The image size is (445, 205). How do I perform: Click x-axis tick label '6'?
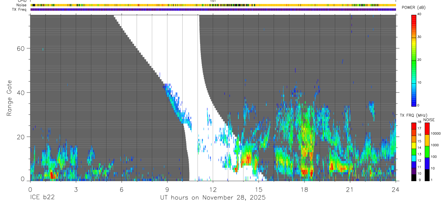coord(121,189)
